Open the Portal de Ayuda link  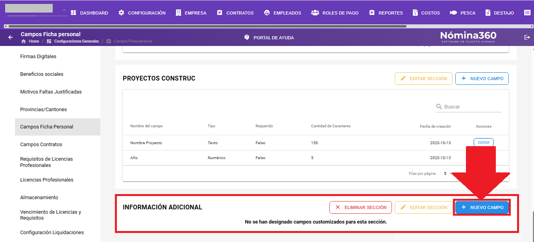(x=273, y=38)
